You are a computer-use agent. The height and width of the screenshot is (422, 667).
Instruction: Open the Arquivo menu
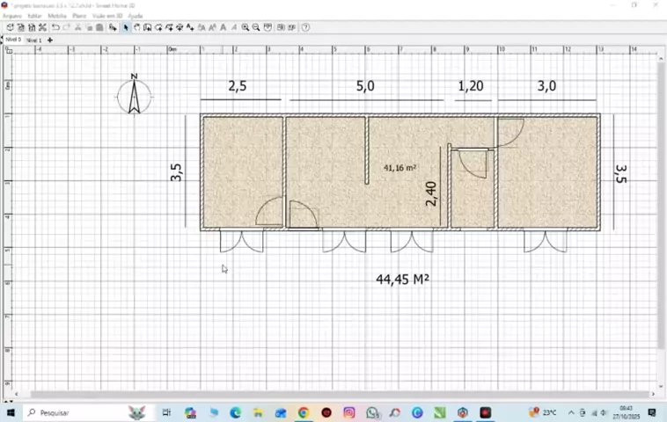11,16
